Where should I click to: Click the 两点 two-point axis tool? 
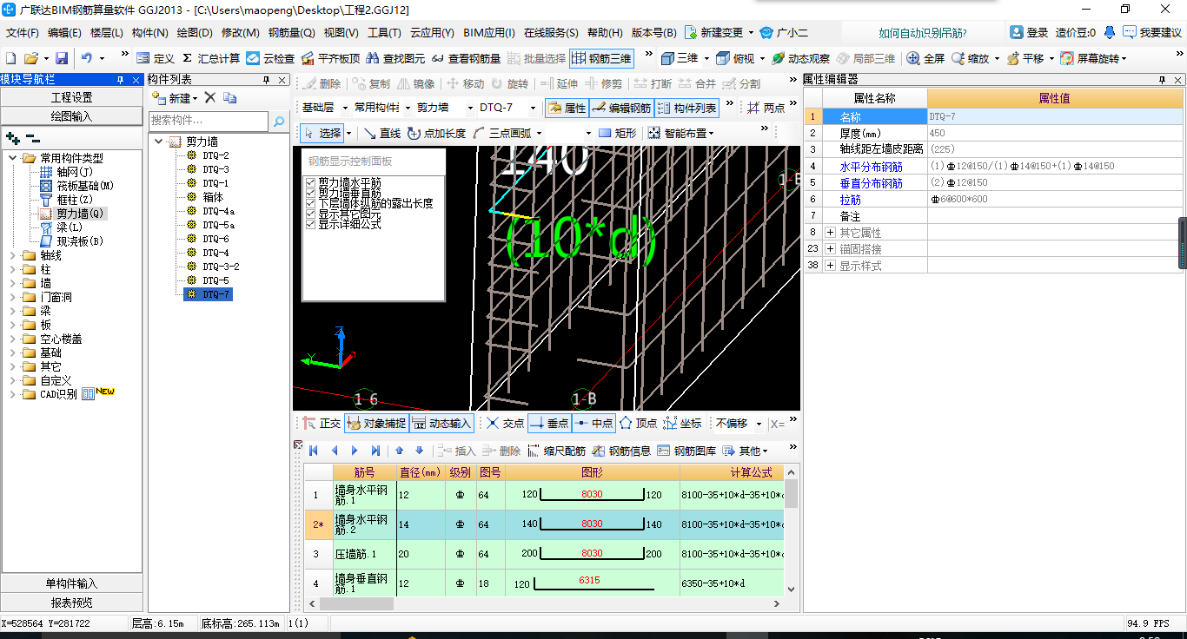(765, 108)
